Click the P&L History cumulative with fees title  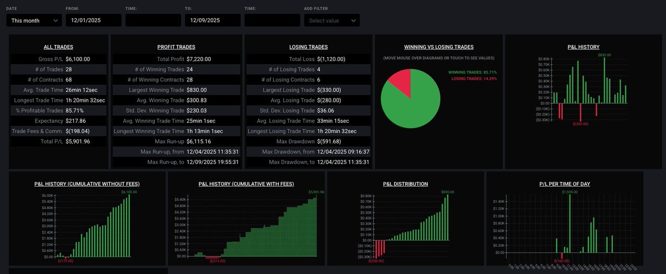click(x=246, y=184)
